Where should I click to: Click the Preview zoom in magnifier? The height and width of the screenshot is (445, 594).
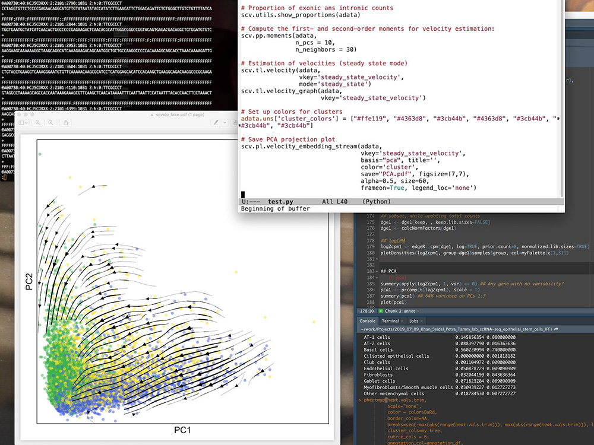[51, 122]
